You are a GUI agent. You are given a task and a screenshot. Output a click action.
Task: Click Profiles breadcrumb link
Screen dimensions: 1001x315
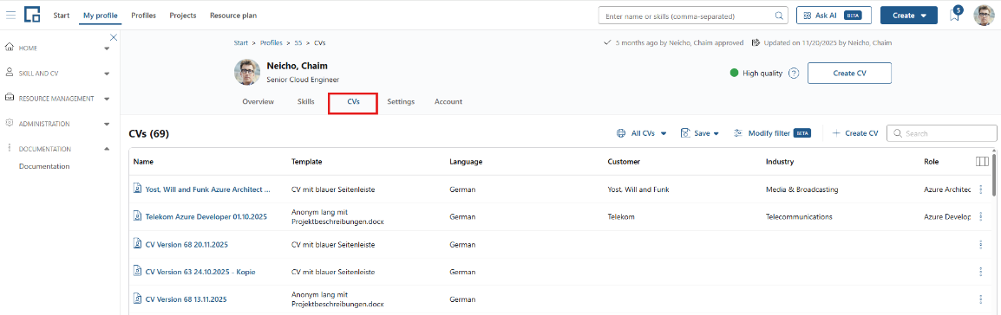pyautogui.click(x=272, y=42)
